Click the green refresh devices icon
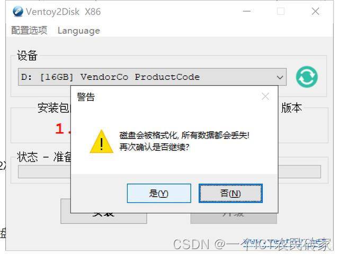This screenshot has height=256, width=339. click(x=307, y=77)
